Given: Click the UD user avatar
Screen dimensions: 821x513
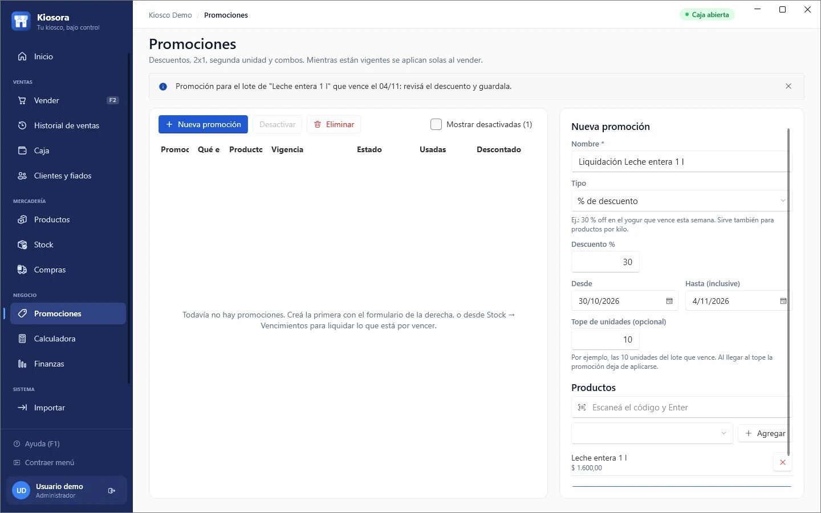Looking at the screenshot, I should click(x=21, y=490).
